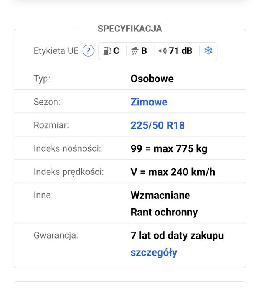The image size is (260, 289).
Task: Click the 7 lat od daty zakupu text
Action: click(x=177, y=236)
